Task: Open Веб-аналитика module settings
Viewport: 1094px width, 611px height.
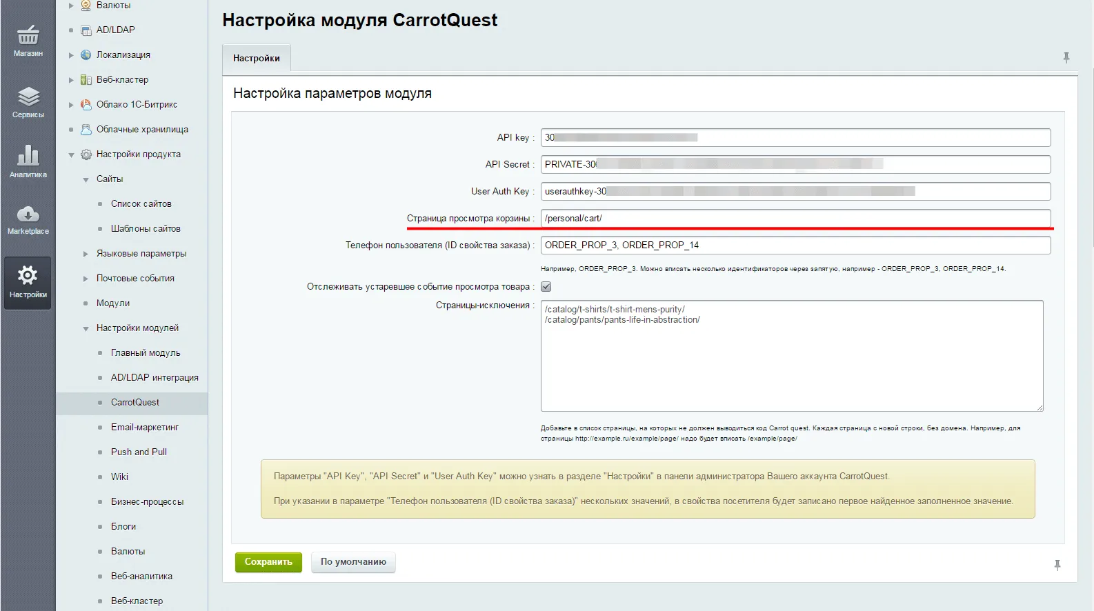Action: [141, 577]
